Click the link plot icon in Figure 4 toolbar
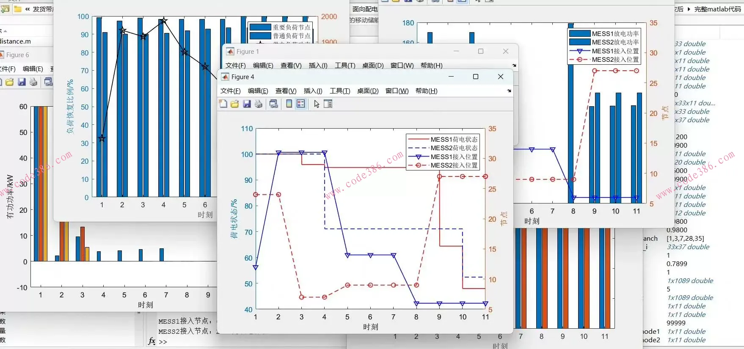The height and width of the screenshot is (349, 744). click(x=274, y=104)
